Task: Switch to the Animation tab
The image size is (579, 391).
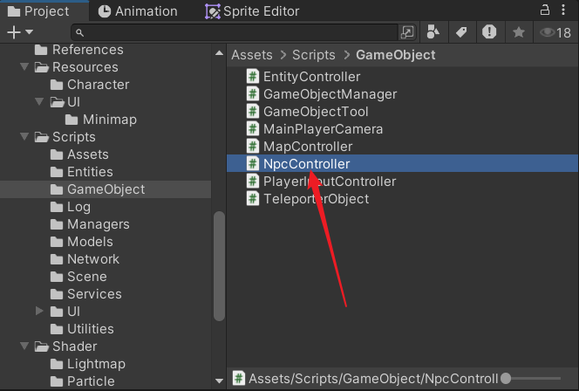Action: tap(138, 11)
